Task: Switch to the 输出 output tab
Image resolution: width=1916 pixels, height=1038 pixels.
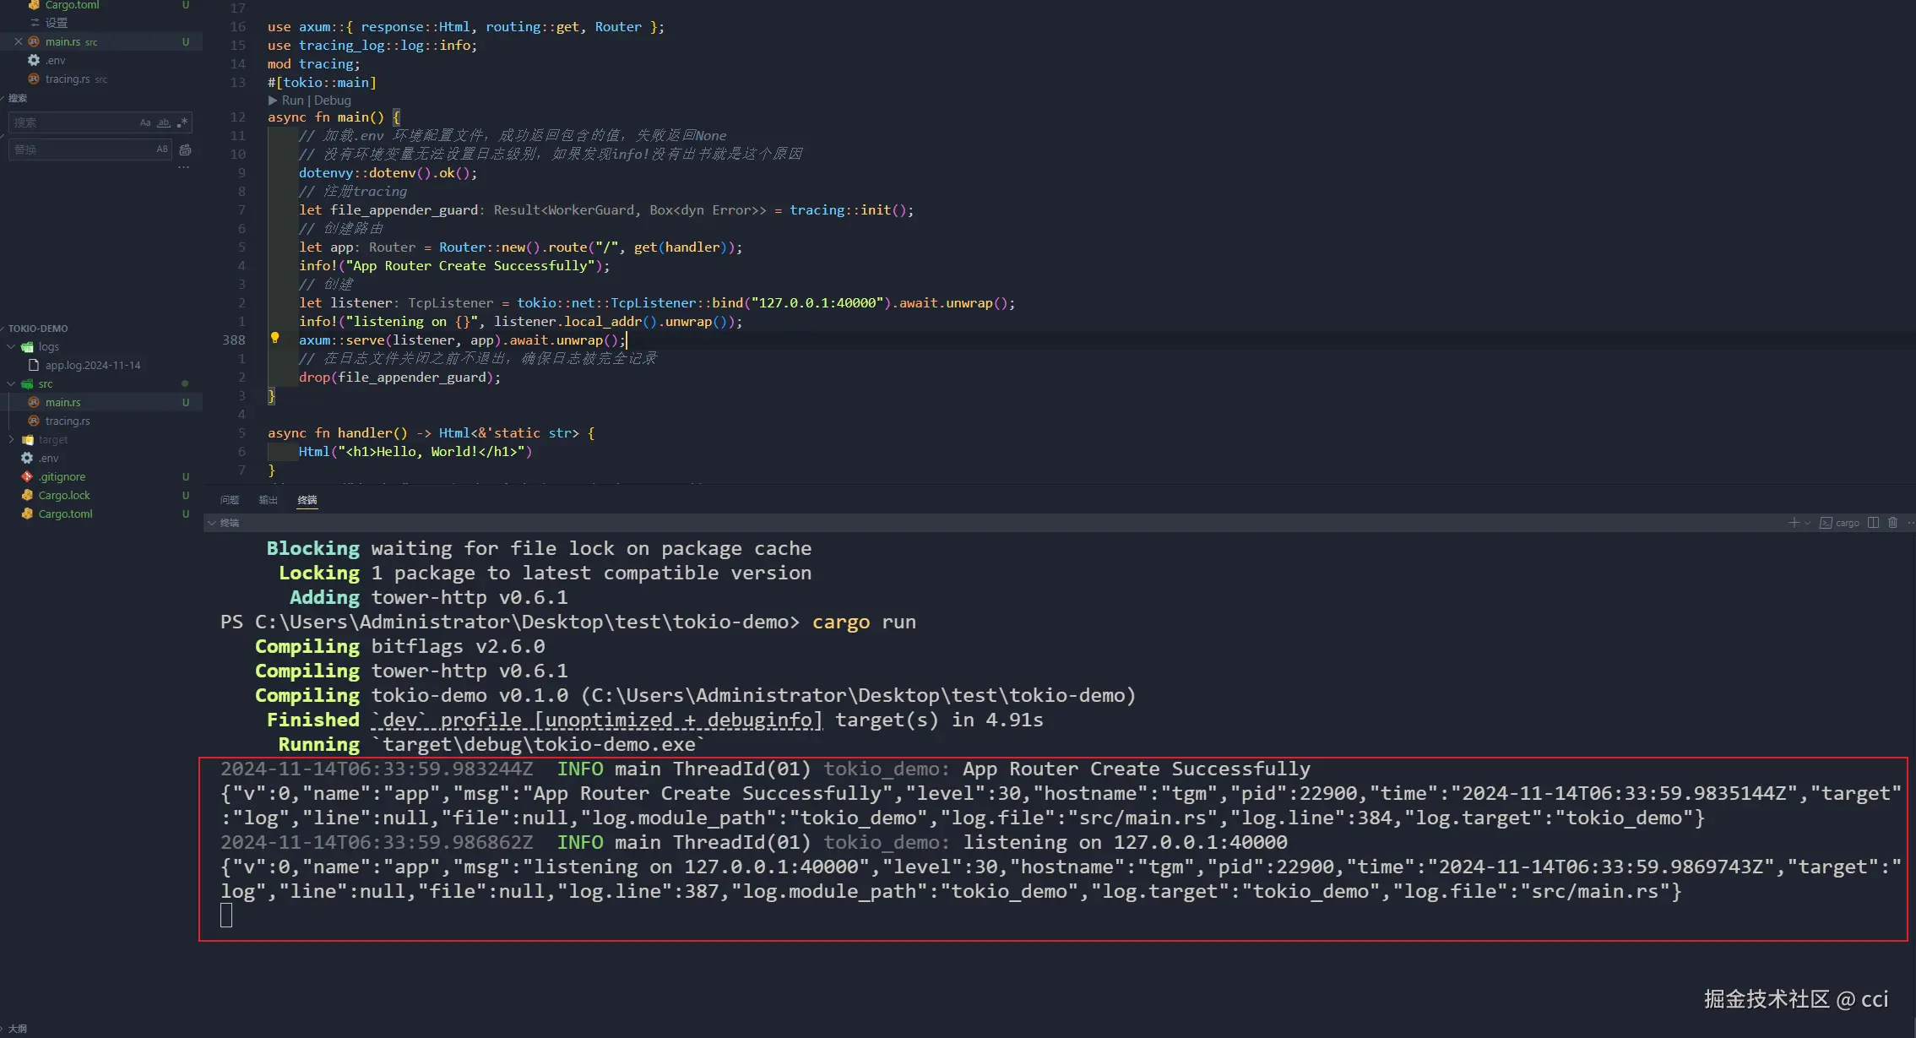Action: tap(268, 500)
